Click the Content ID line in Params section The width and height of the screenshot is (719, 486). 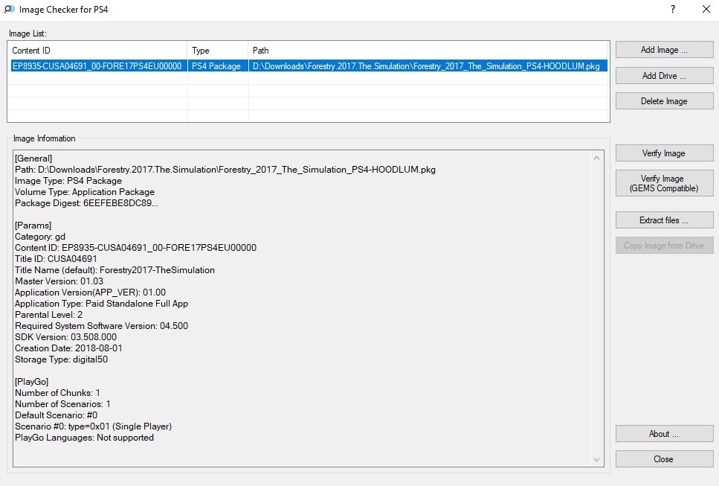tap(136, 248)
